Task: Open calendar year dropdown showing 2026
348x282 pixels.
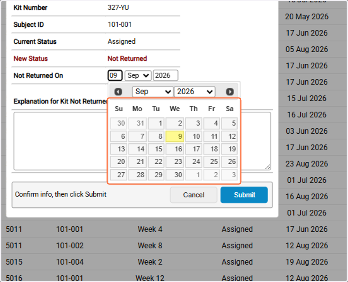Action: click(195, 92)
